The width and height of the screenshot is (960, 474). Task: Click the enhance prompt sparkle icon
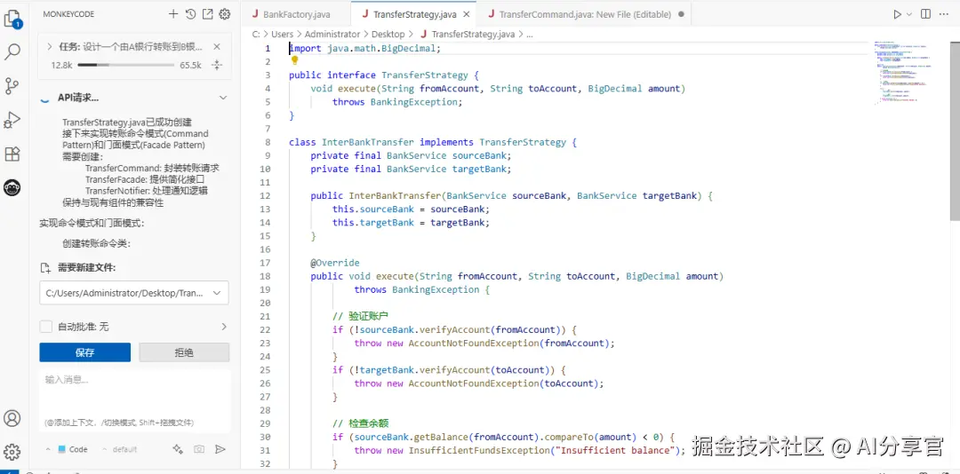coord(178,449)
